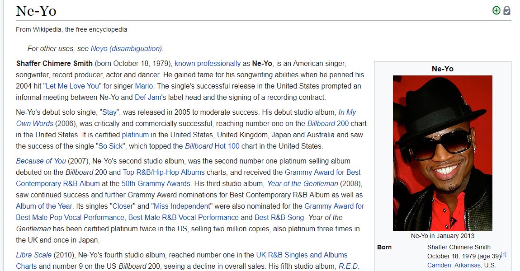520x271 pixels.
Task: Open the Mario singer link
Action: click(144, 86)
